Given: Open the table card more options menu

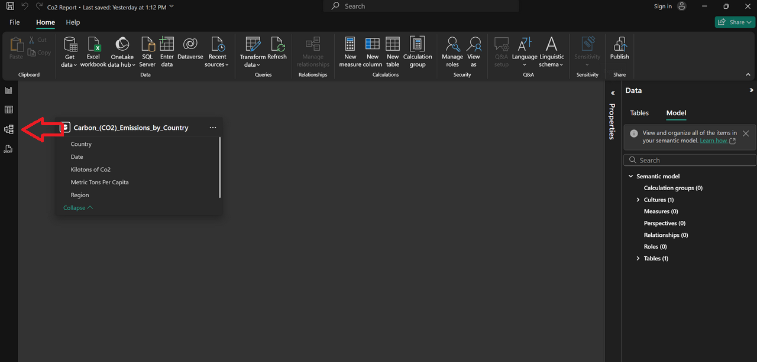Looking at the screenshot, I should point(213,128).
